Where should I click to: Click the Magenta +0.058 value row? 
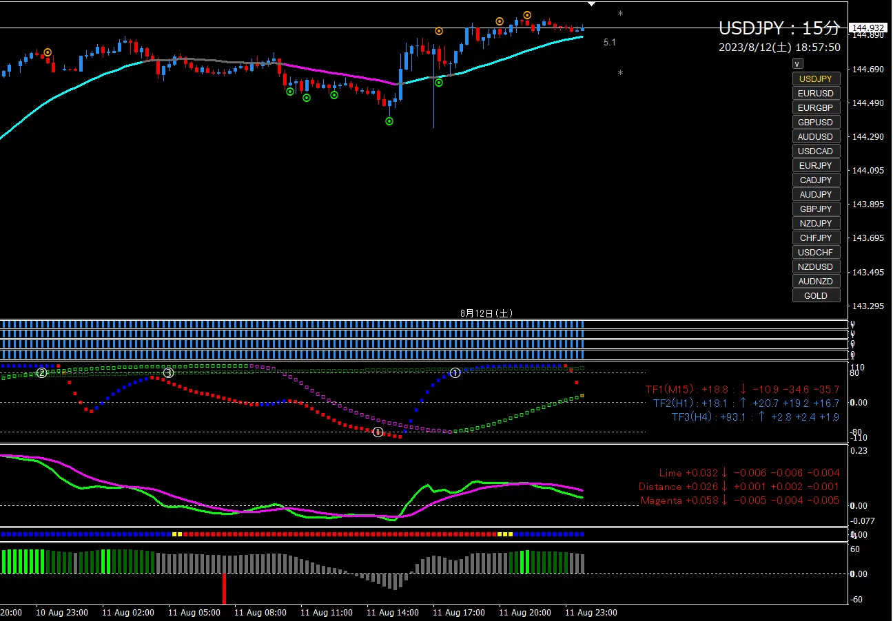[x=740, y=501]
